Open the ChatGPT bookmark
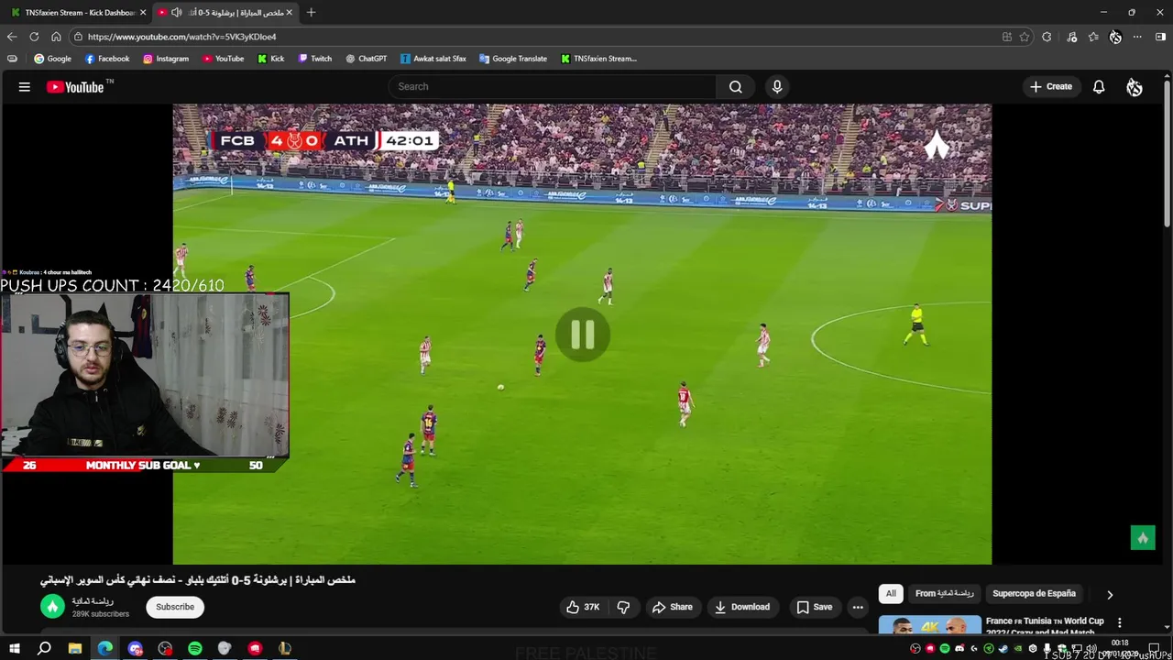This screenshot has height=660, width=1173. pos(366,59)
